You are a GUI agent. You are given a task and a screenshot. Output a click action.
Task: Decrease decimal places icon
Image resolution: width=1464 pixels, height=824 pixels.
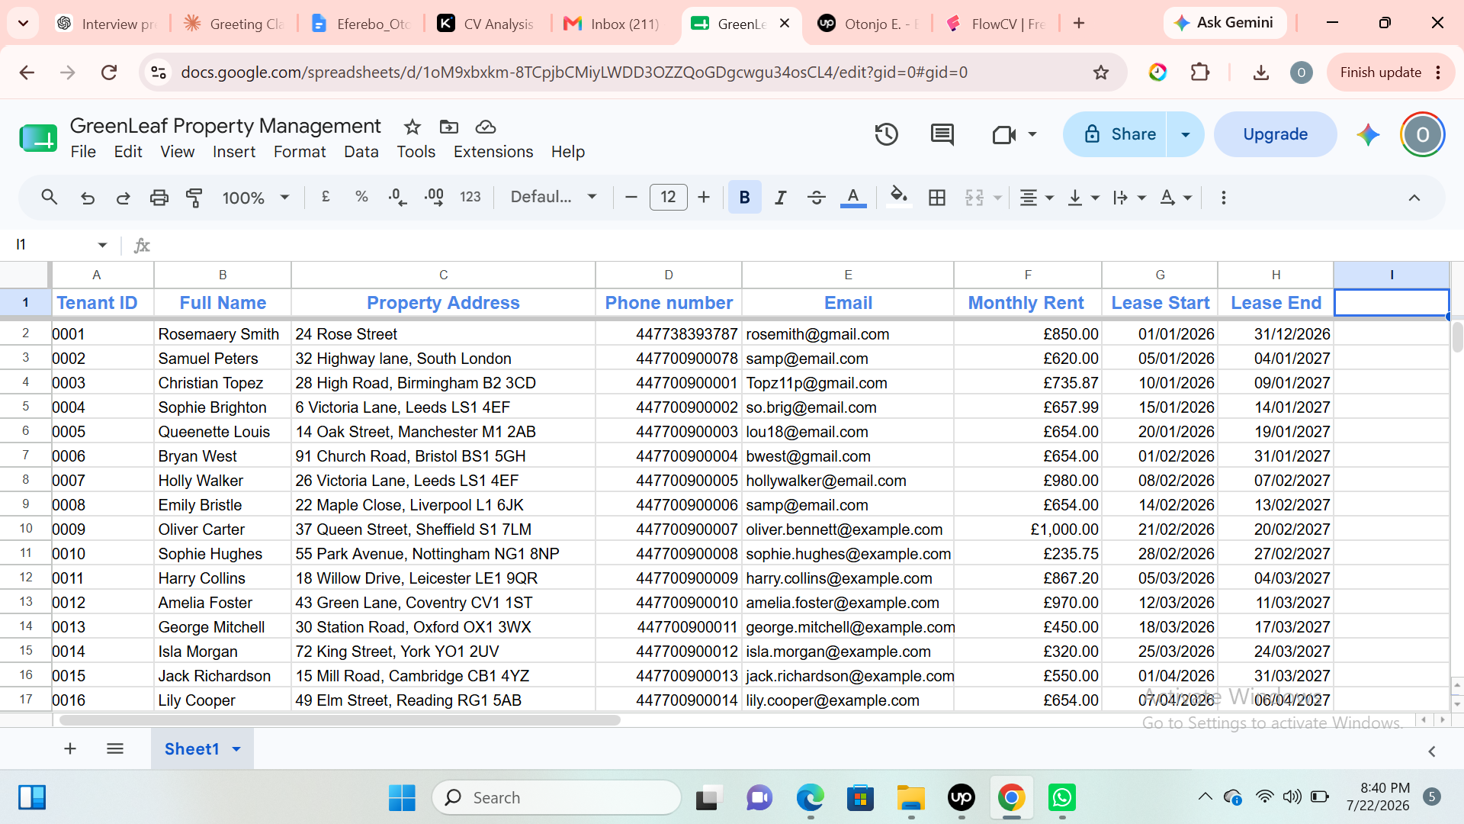pos(397,197)
